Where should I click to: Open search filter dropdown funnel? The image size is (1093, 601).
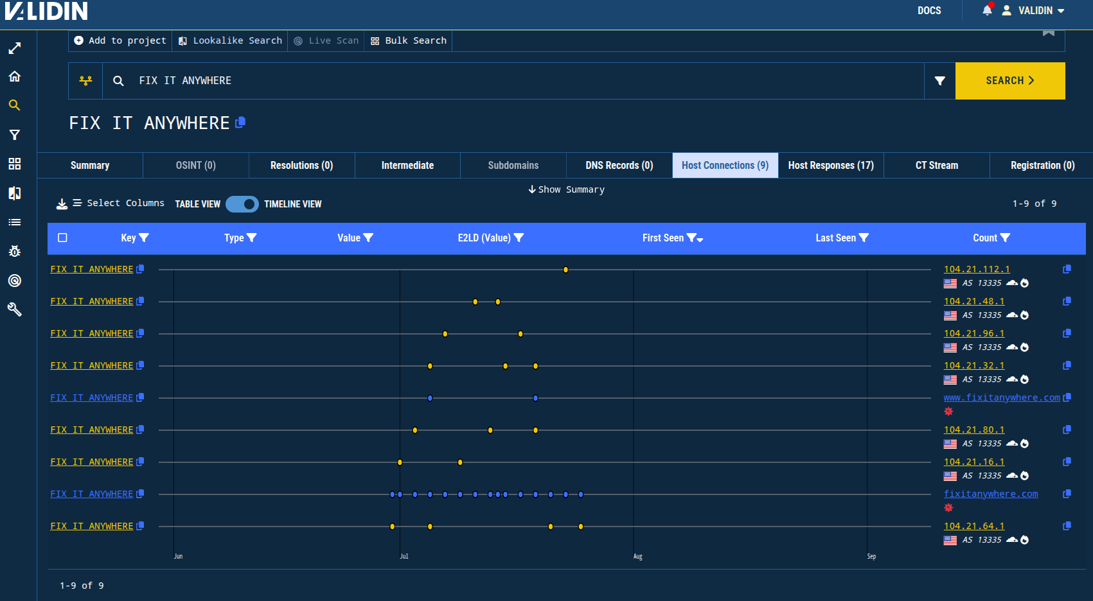(939, 81)
